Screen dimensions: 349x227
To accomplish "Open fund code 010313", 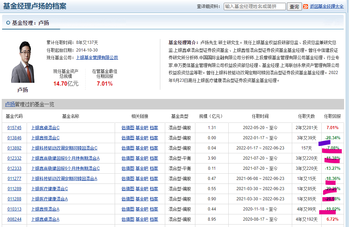I will point(14,209).
